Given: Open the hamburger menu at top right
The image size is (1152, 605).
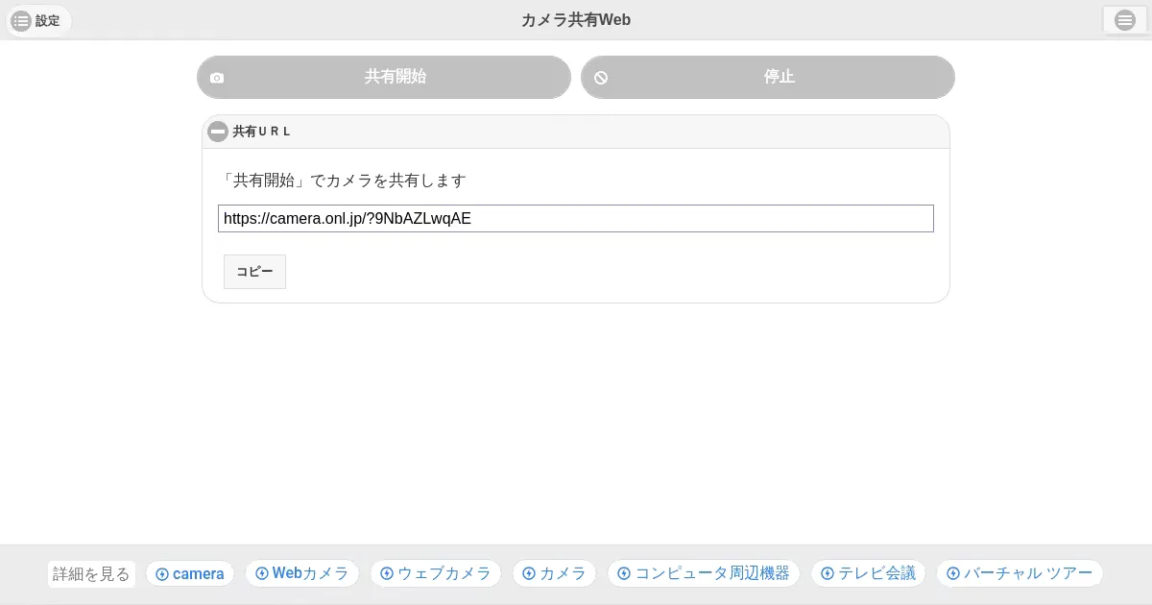Looking at the screenshot, I should pyautogui.click(x=1124, y=20).
